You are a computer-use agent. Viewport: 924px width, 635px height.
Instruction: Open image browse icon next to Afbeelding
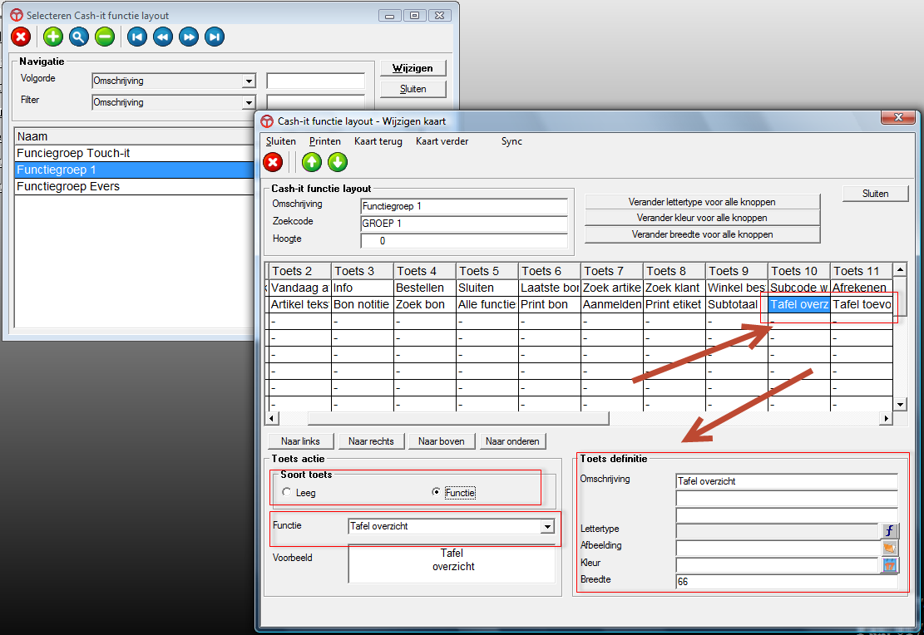(889, 548)
